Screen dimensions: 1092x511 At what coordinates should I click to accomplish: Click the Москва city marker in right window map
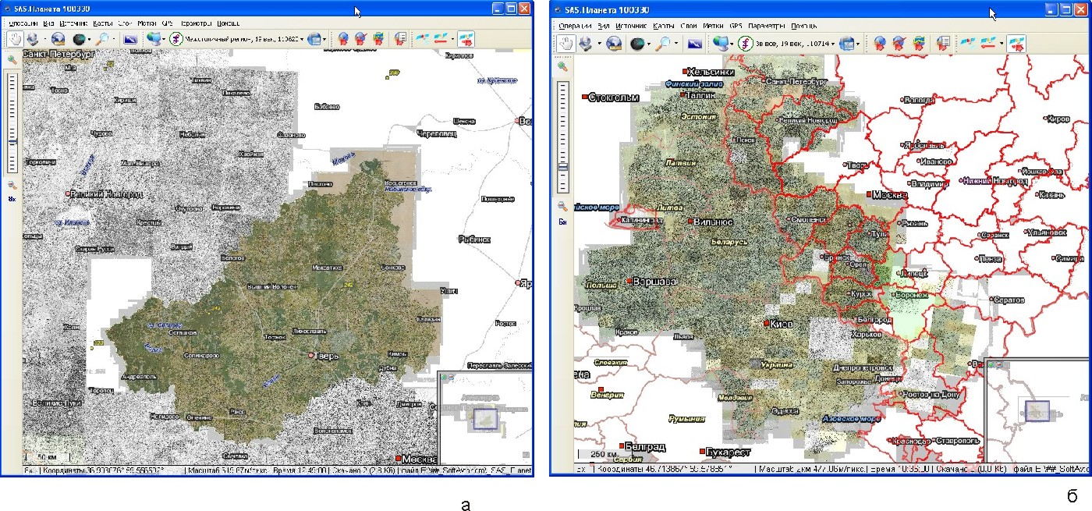click(870, 193)
